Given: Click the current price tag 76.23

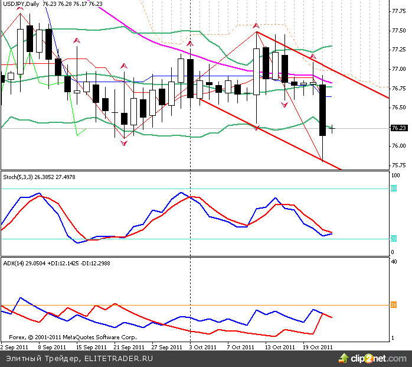Looking at the screenshot, I should tap(398, 128).
